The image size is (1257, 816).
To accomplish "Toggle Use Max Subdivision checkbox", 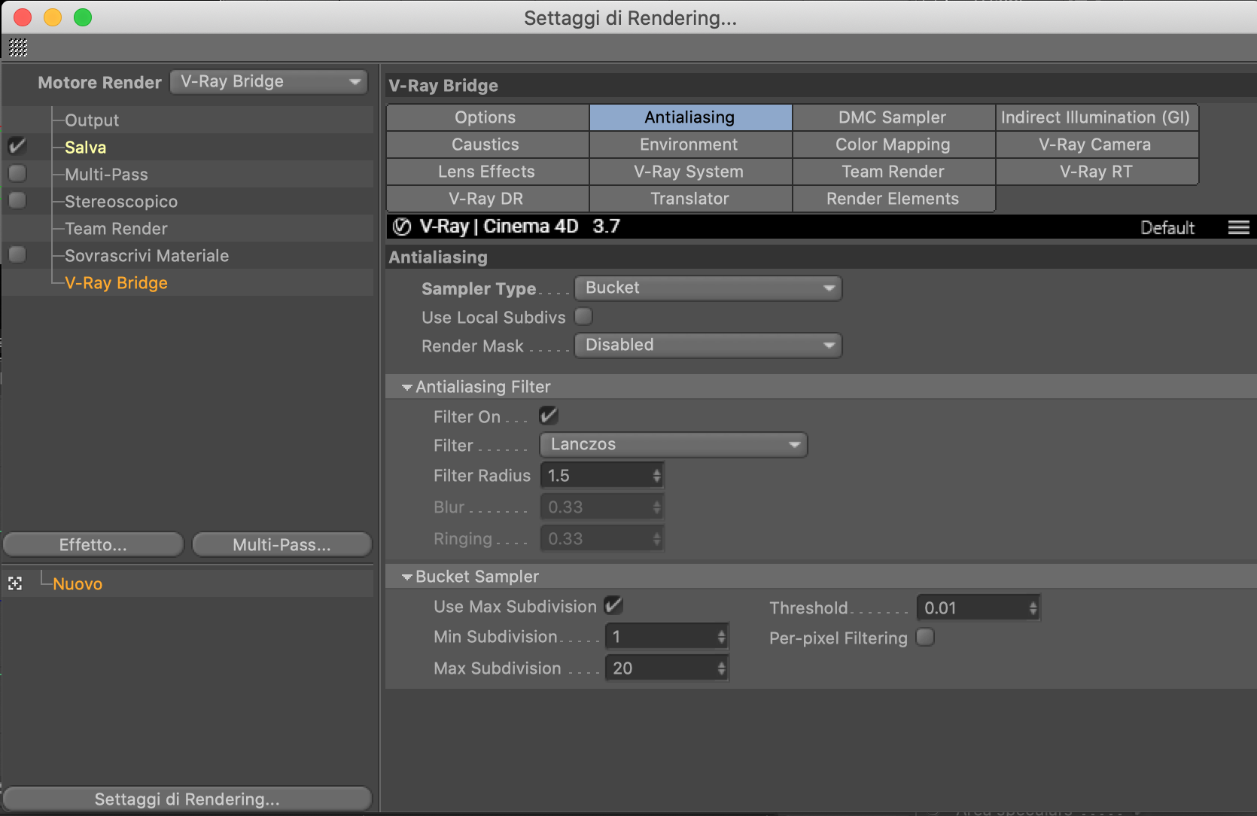I will click(613, 605).
